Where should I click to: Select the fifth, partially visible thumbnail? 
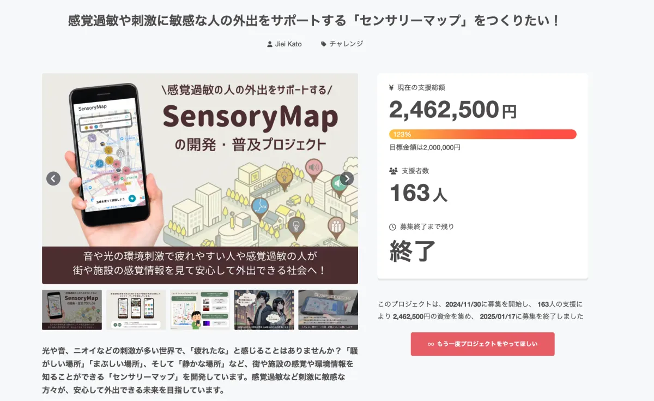328,310
